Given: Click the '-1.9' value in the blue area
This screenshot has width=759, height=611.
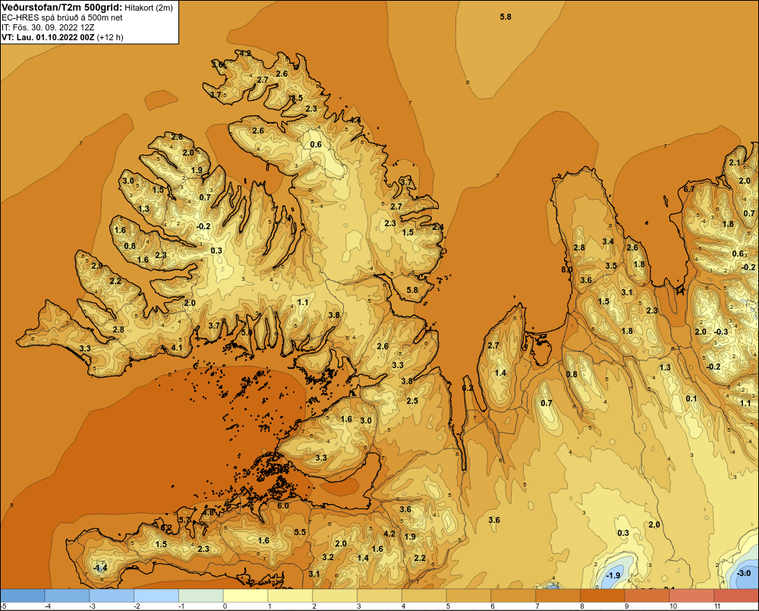Looking at the screenshot, I should (613, 575).
